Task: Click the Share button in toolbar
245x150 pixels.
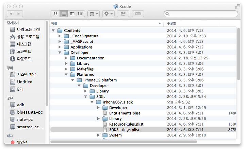Action: (123, 14)
